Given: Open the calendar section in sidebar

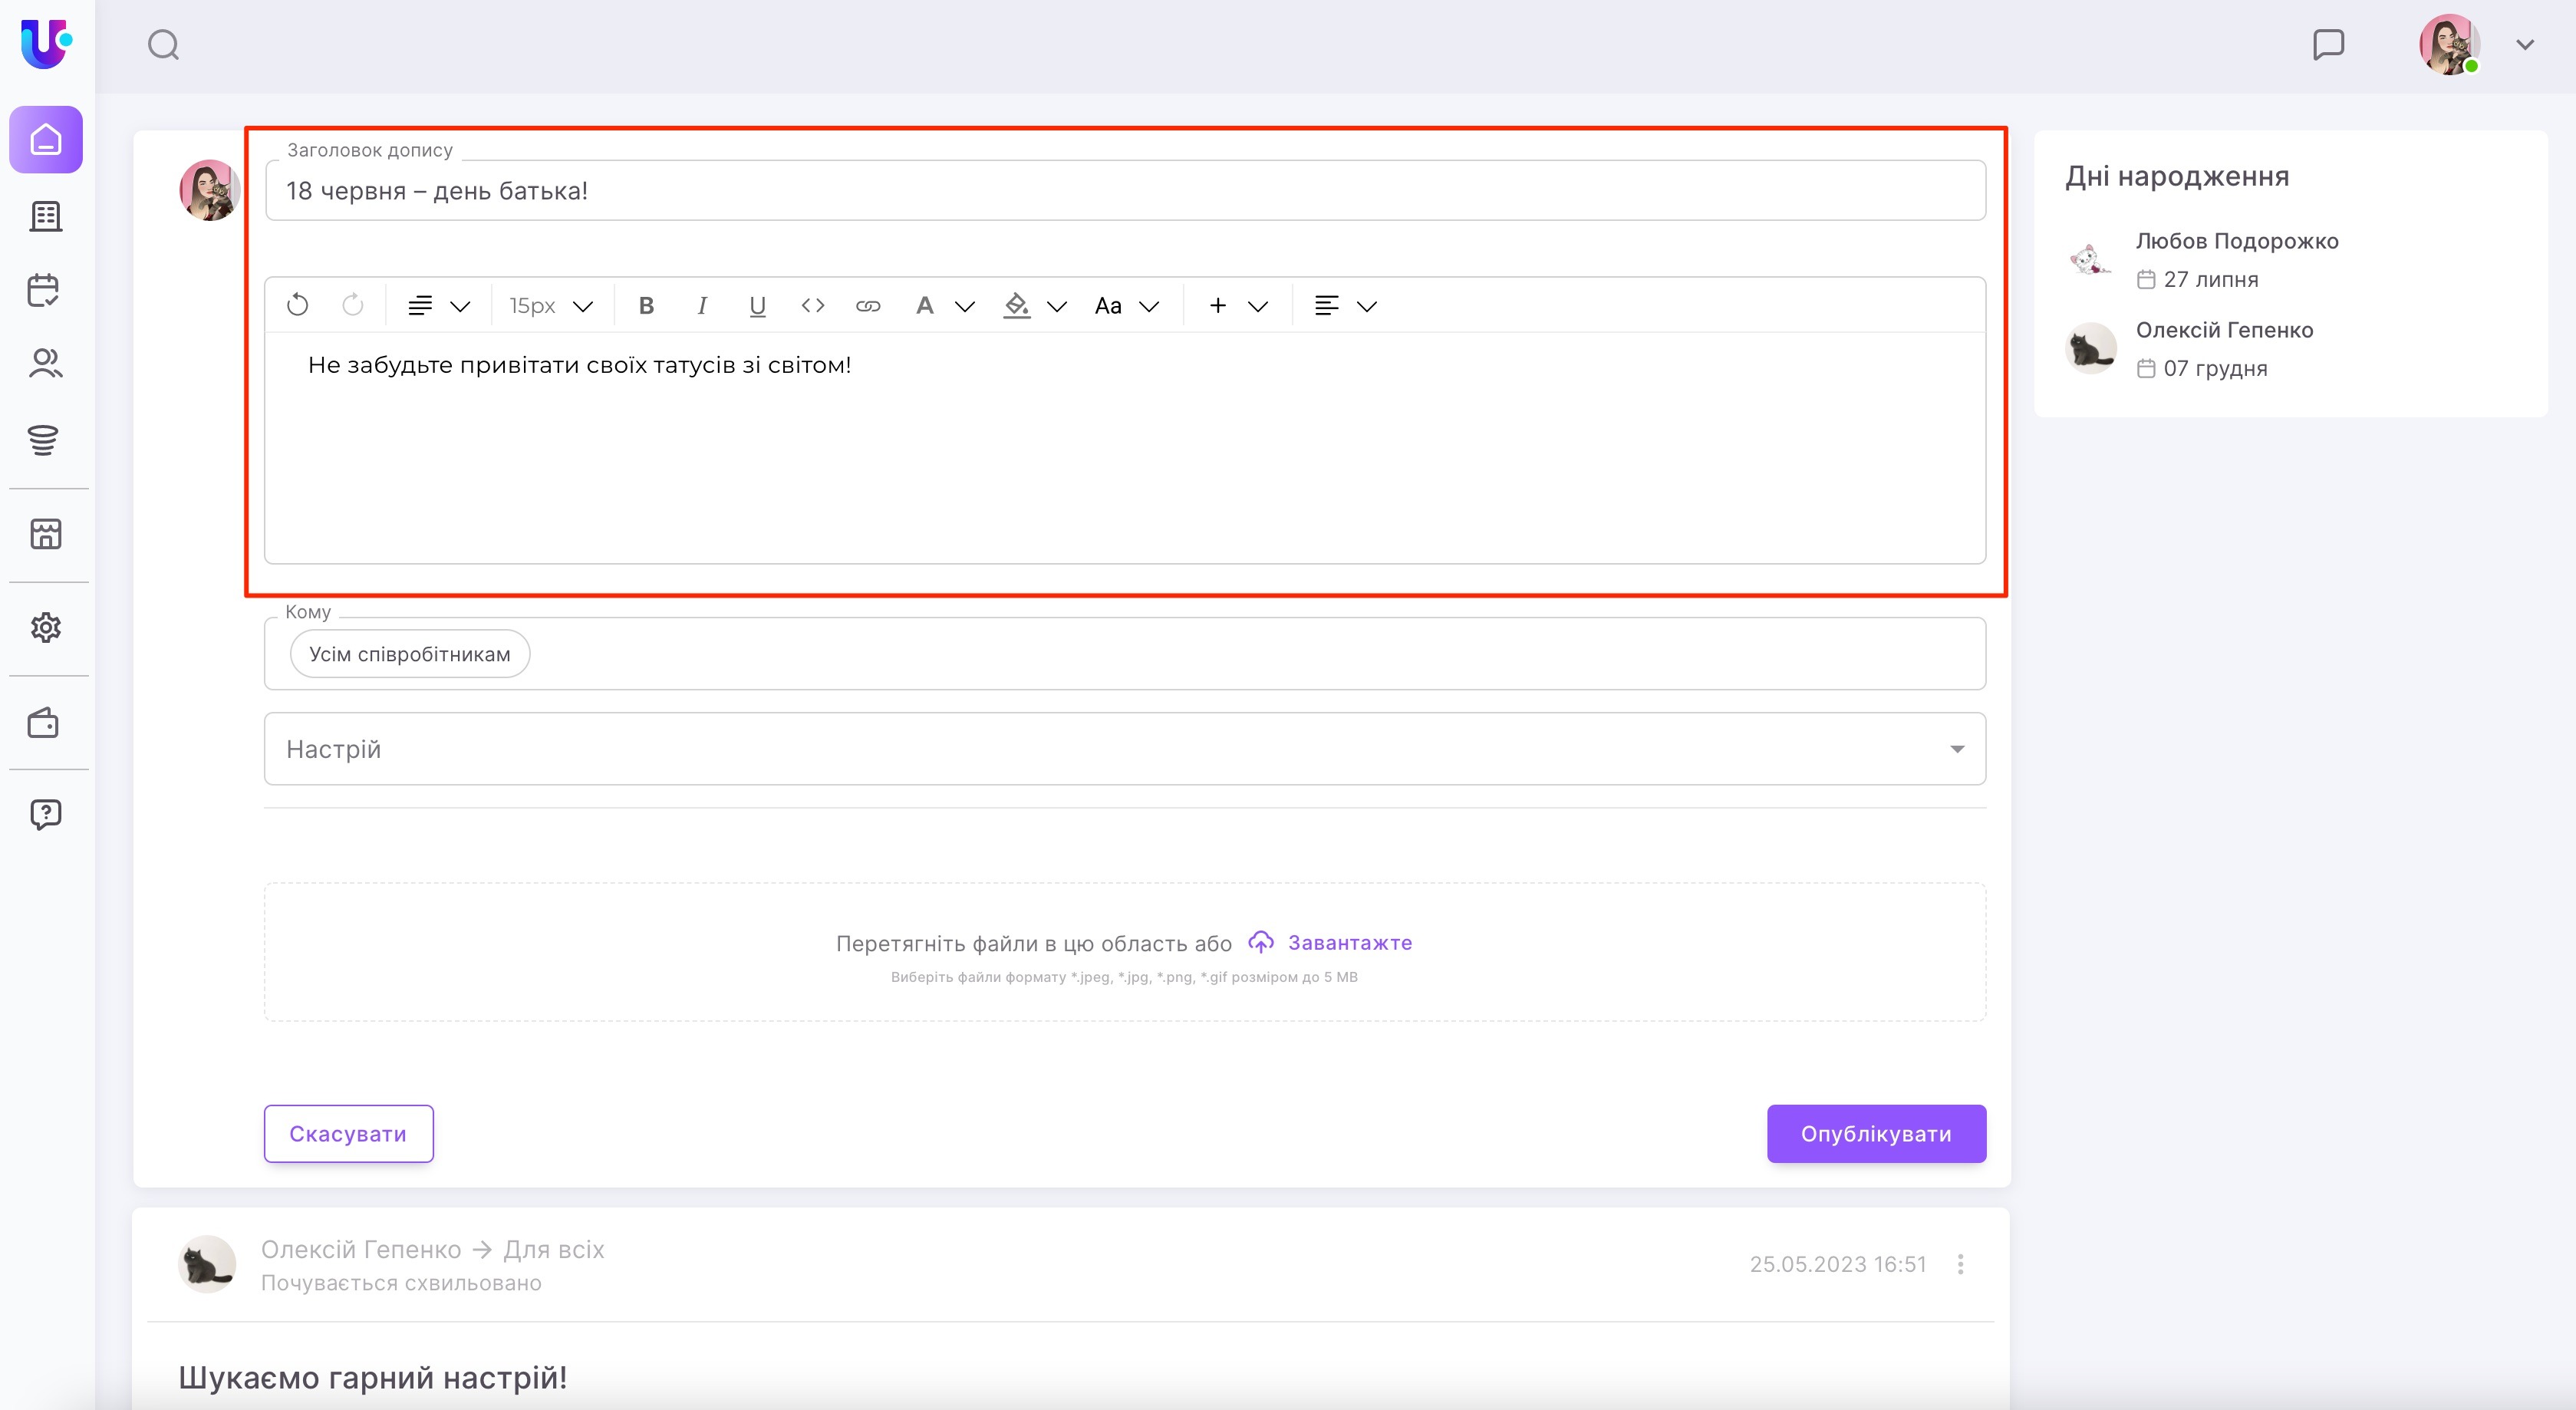Looking at the screenshot, I should (44, 290).
